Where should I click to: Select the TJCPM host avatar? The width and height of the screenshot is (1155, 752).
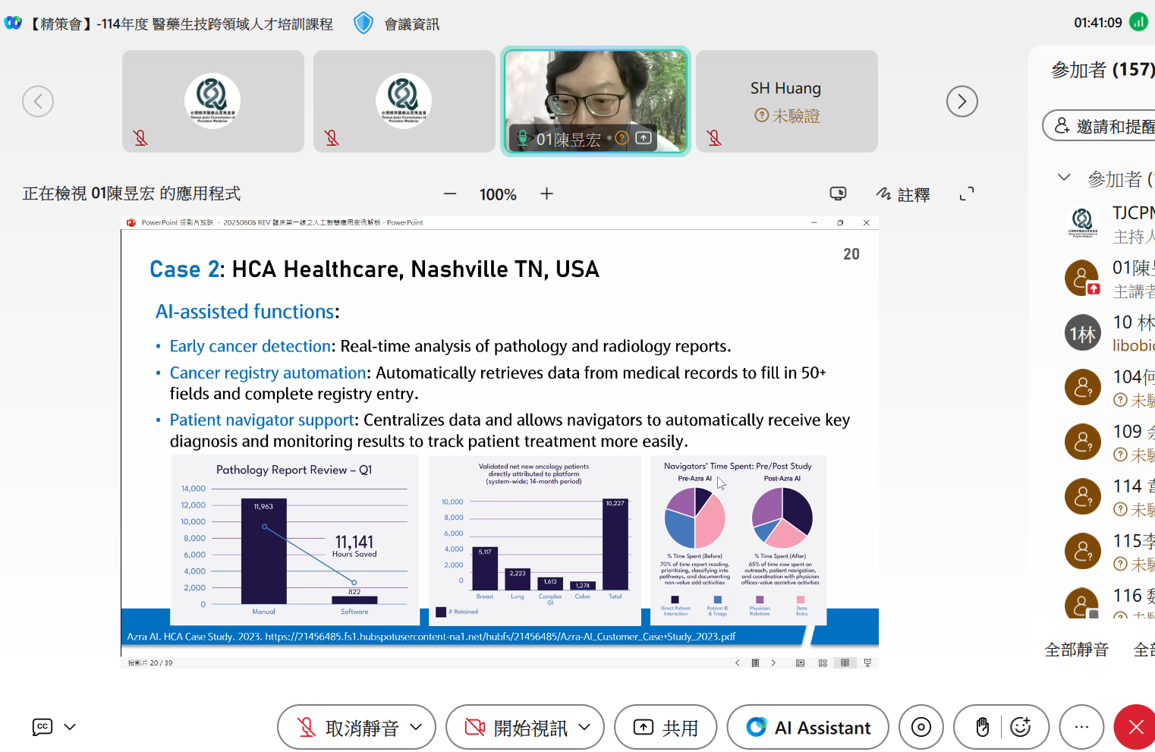(x=1083, y=223)
